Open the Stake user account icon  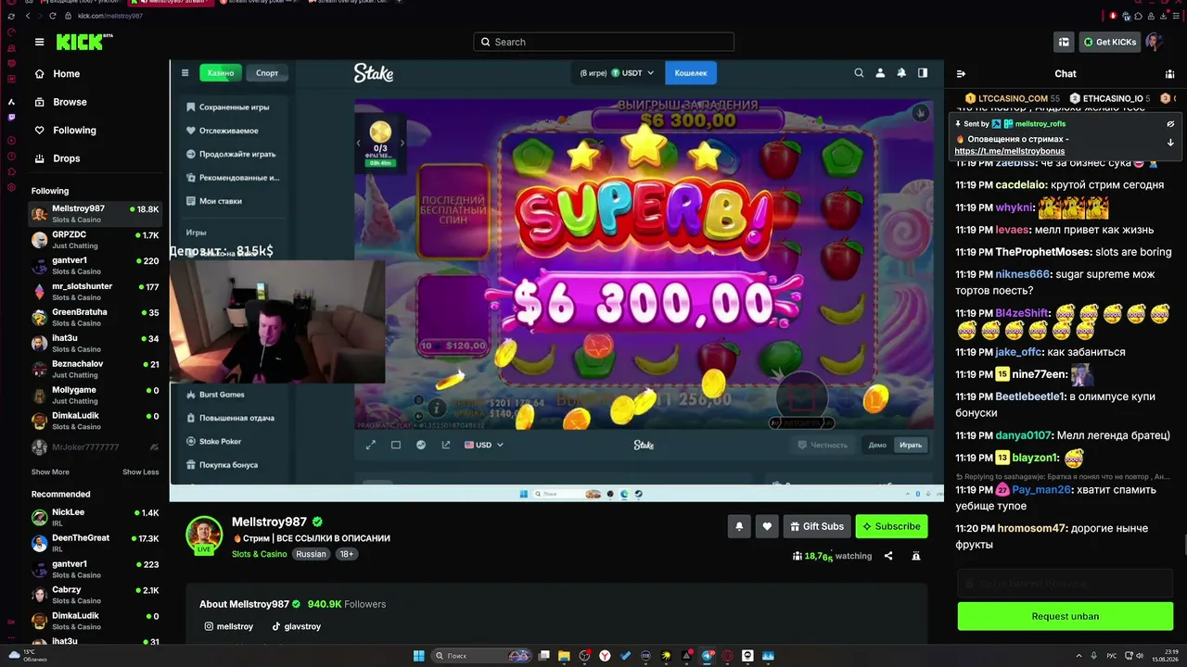(x=880, y=73)
